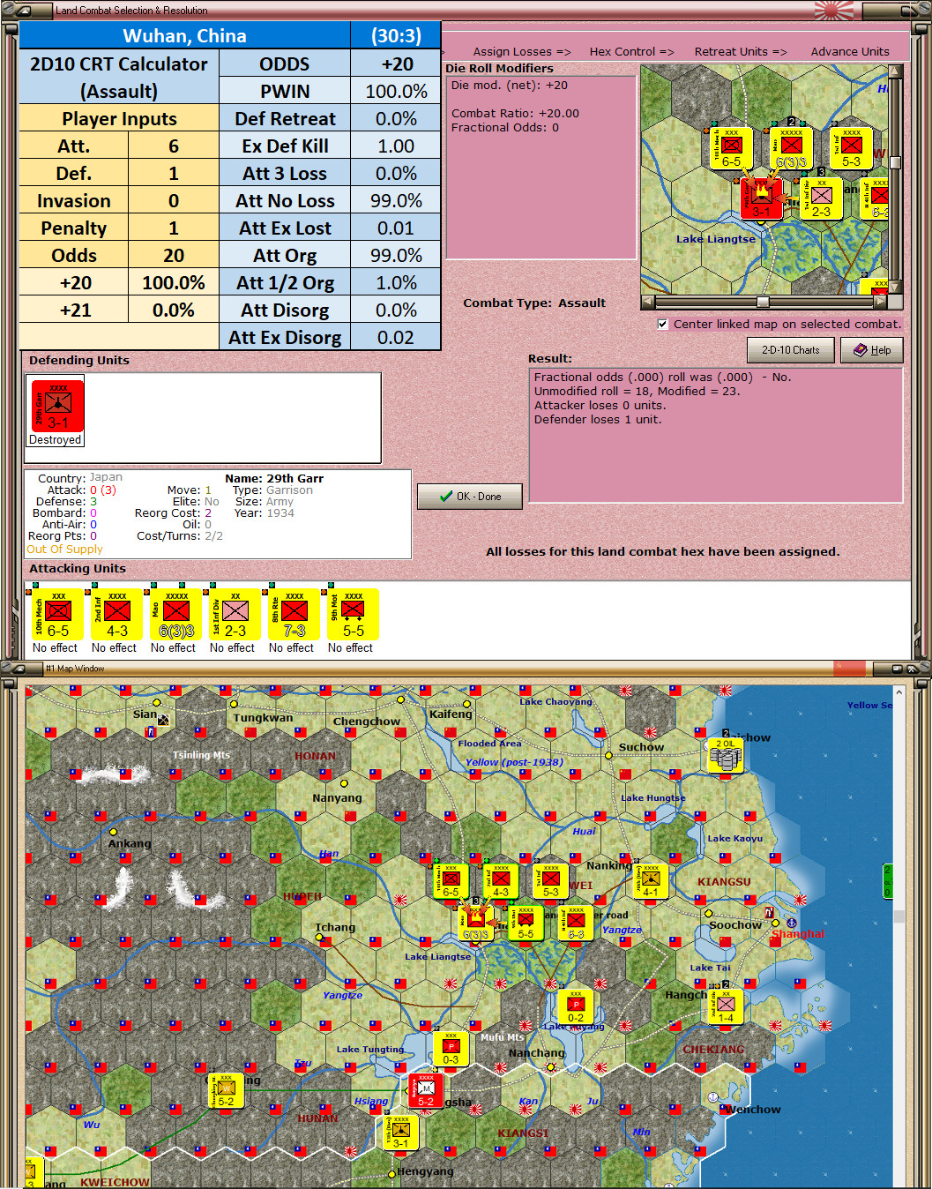Viewport: 932px width, 1189px height.
Task: Select the red 5-2 unit near Changsha
Action: (x=425, y=1089)
